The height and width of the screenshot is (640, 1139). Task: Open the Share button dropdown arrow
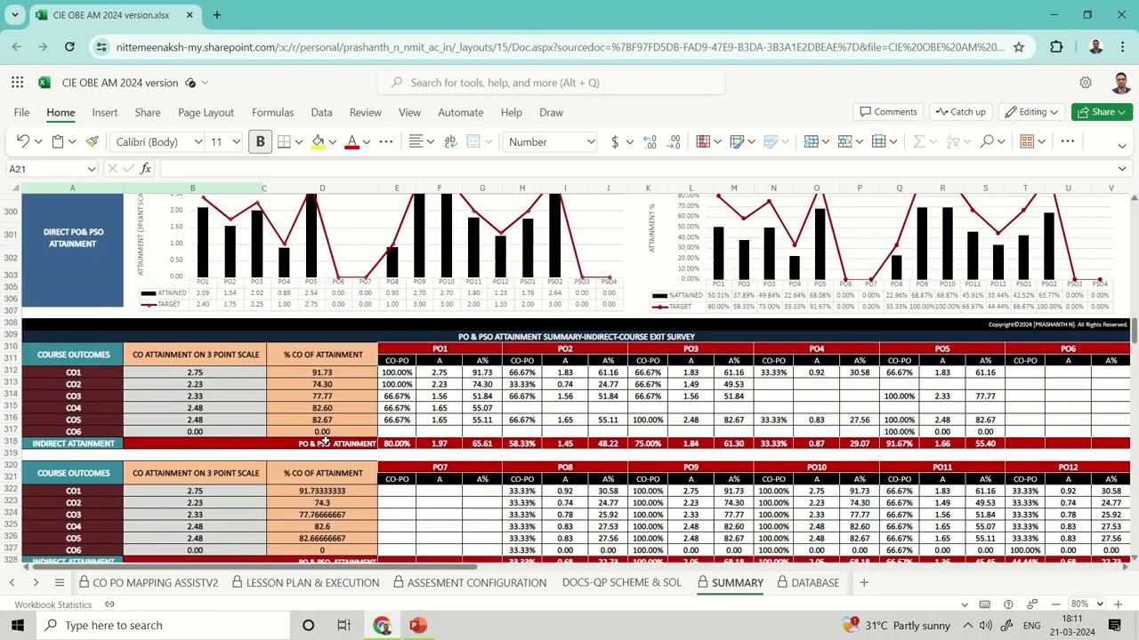[x=1123, y=112]
